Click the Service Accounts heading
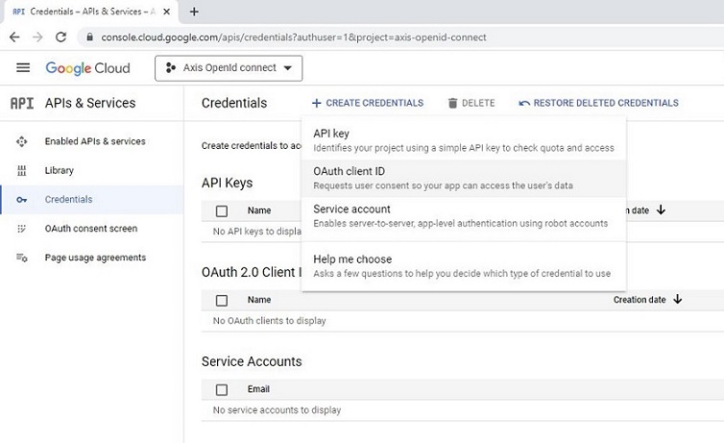 pos(252,361)
